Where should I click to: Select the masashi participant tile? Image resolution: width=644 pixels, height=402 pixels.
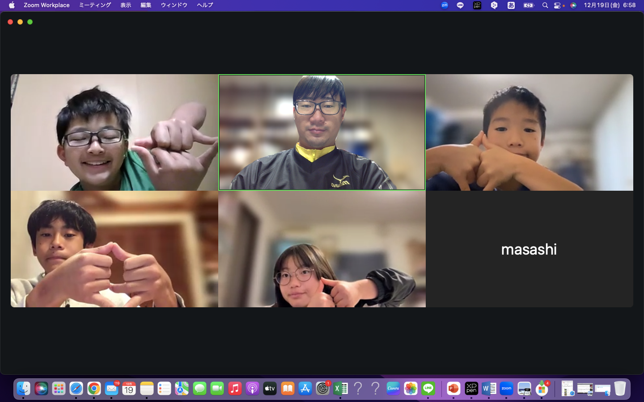click(x=529, y=249)
